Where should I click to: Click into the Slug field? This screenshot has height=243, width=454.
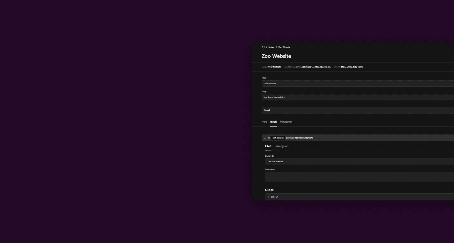(x=358, y=97)
